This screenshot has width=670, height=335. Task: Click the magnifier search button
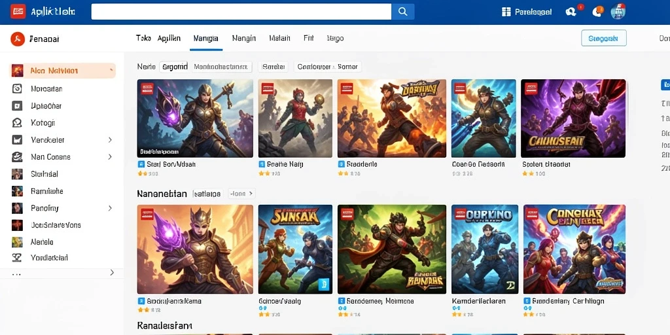click(x=402, y=12)
